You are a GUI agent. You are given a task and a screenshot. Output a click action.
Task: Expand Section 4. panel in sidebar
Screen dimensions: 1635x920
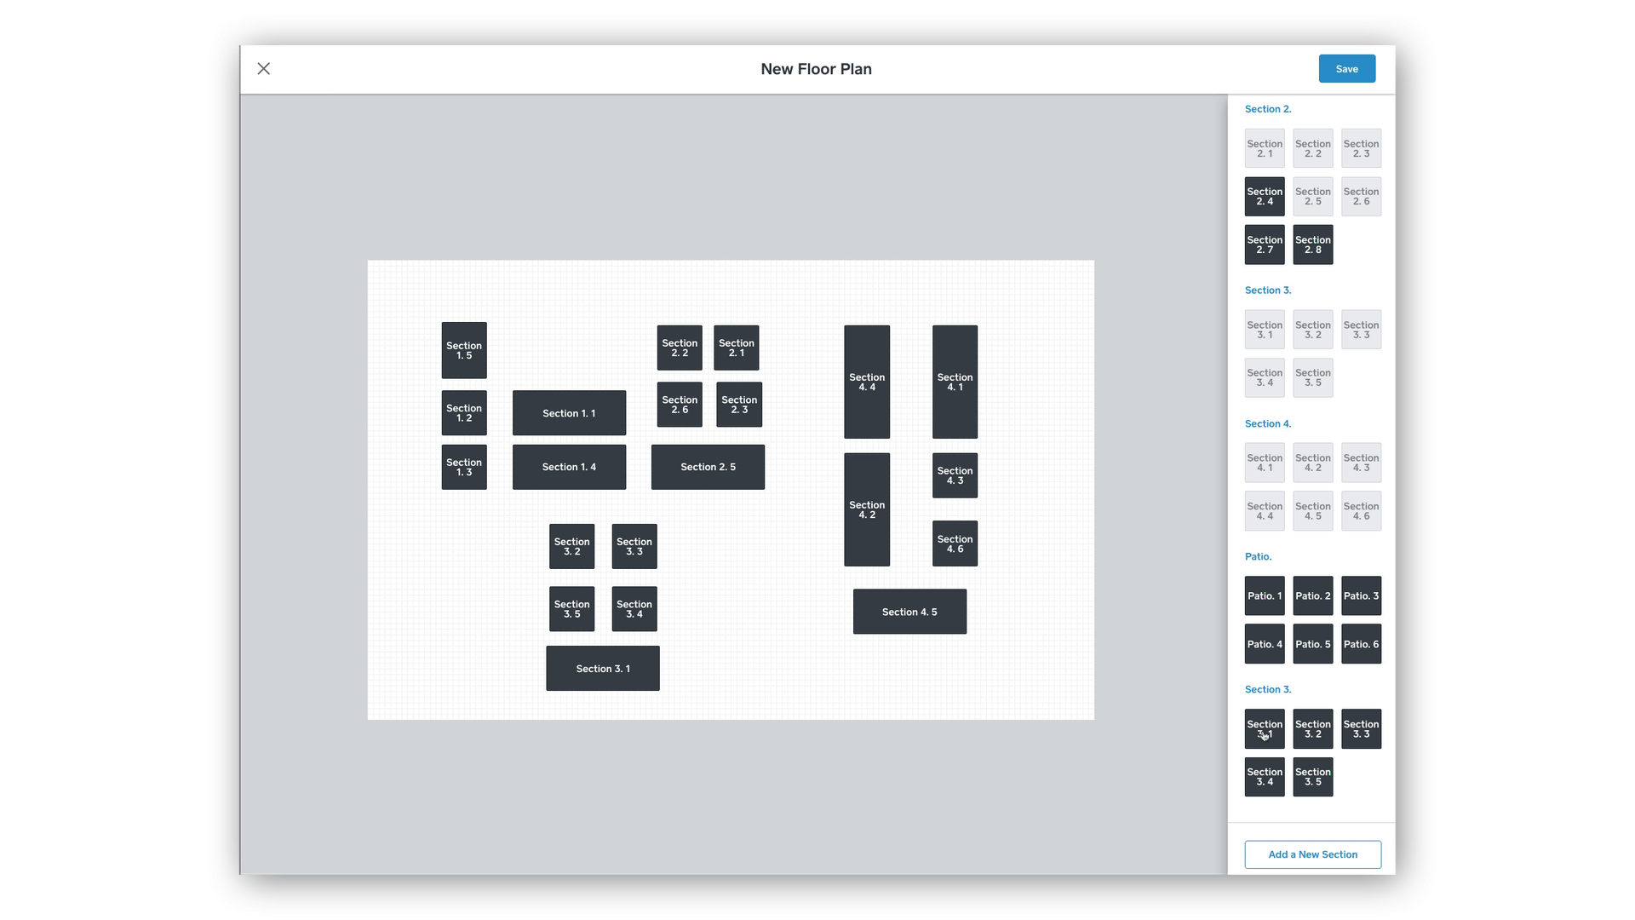(1268, 423)
